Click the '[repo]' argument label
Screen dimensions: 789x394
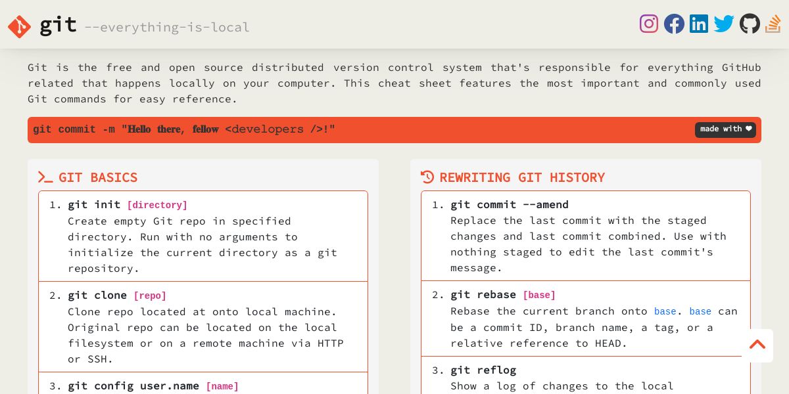[x=150, y=296]
